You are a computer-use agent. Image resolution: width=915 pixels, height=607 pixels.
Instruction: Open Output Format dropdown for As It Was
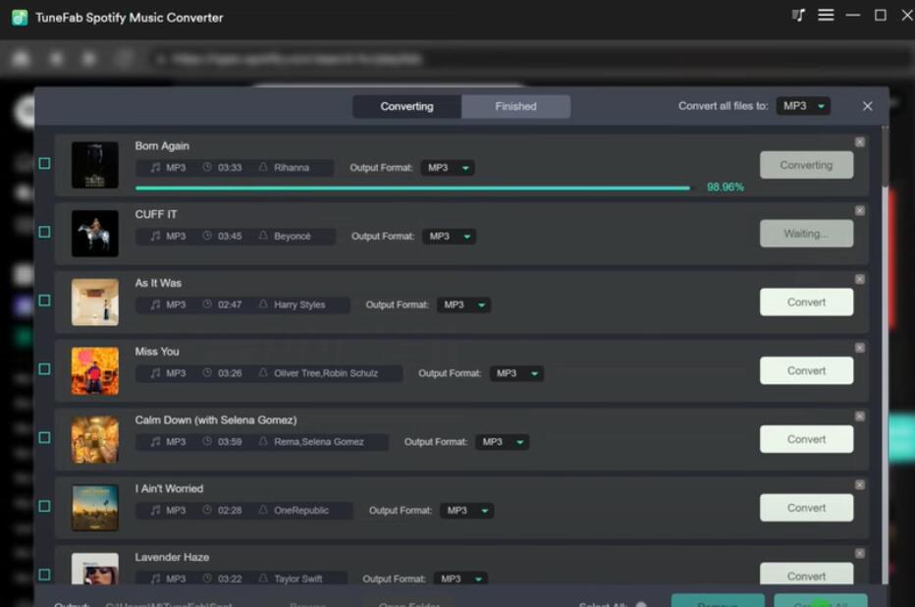pyautogui.click(x=464, y=305)
